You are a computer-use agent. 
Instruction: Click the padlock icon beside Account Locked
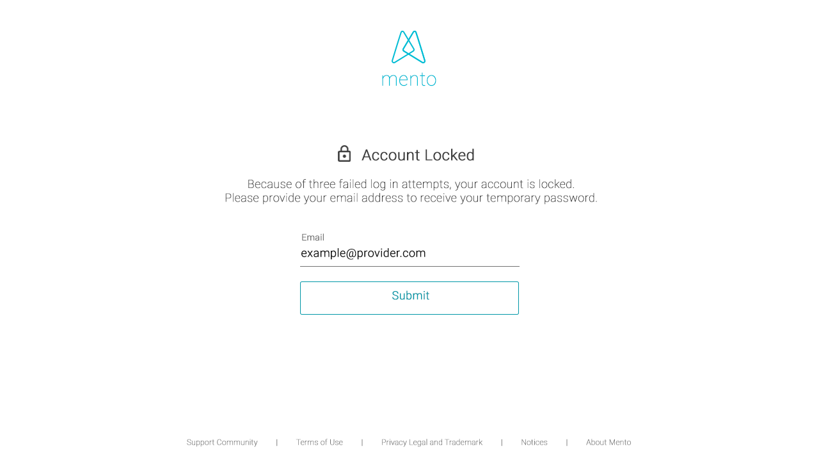[x=344, y=154]
